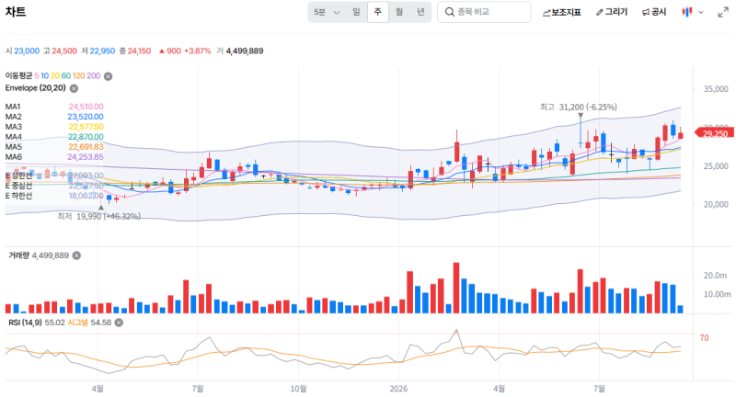This screenshot has height=397, width=736.
Task: Click MA5 value 22,691.83
Action: 86,147
